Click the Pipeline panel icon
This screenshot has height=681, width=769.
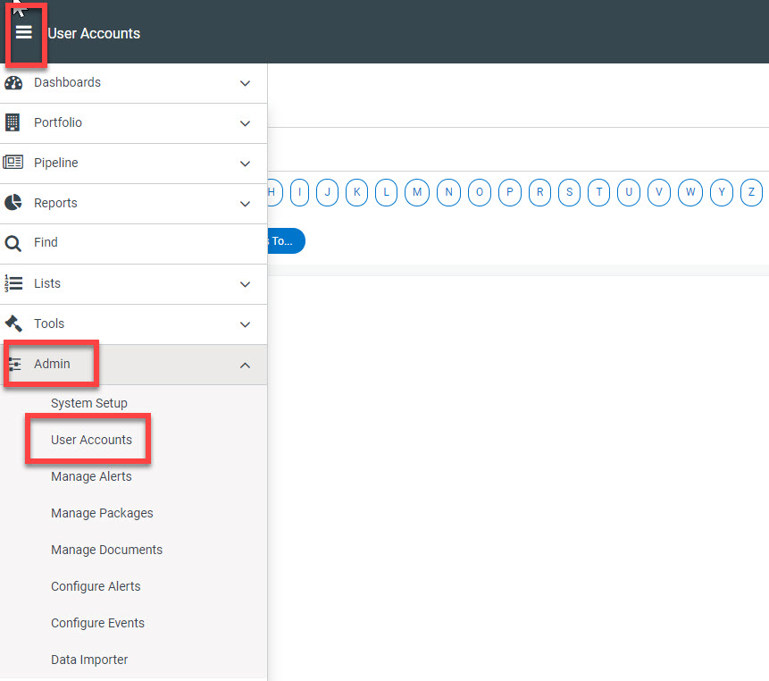[x=14, y=163]
